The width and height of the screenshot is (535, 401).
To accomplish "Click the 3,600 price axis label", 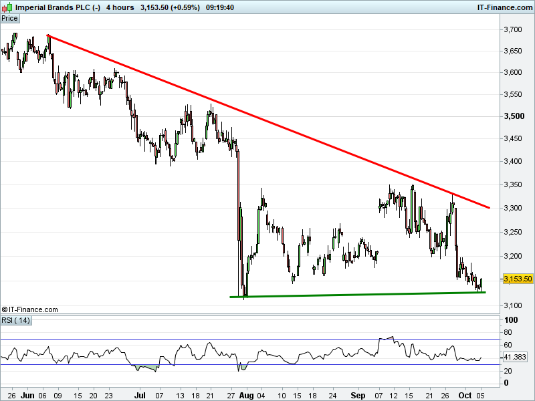I will 513,72.
